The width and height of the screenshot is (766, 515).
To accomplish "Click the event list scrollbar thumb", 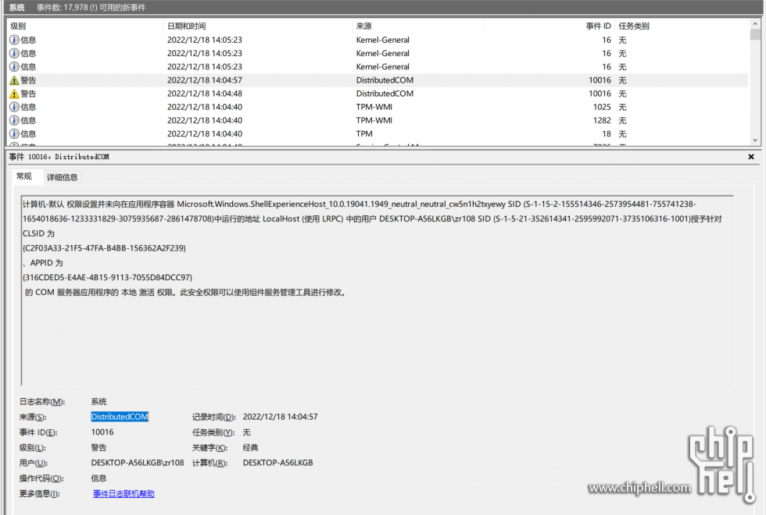I will click(755, 34).
